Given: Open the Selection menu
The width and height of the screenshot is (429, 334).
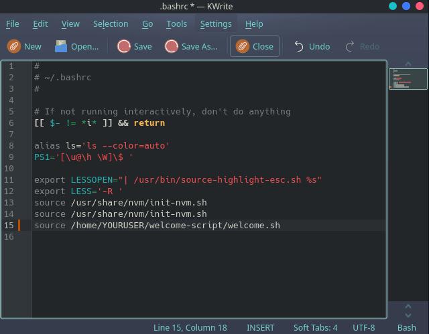Looking at the screenshot, I should (111, 24).
